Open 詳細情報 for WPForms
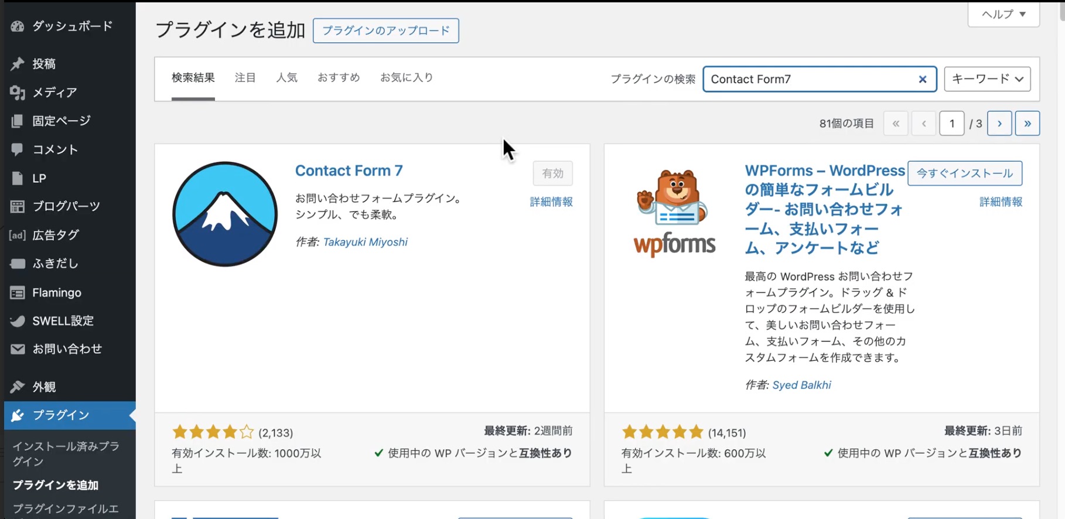This screenshot has width=1065, height=519. [1001, 202]
